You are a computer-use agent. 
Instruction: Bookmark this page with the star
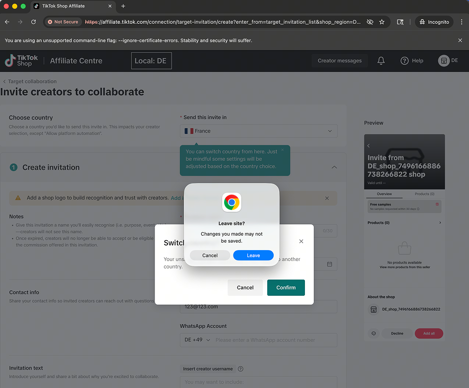coord(382,22)
